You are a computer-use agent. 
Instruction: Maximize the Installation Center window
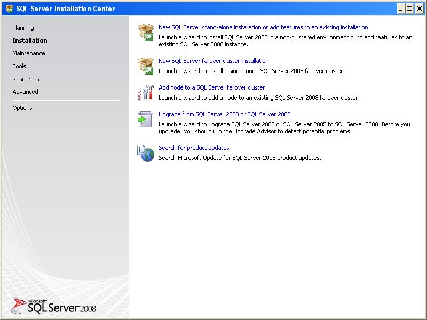(x=409, y=9)
